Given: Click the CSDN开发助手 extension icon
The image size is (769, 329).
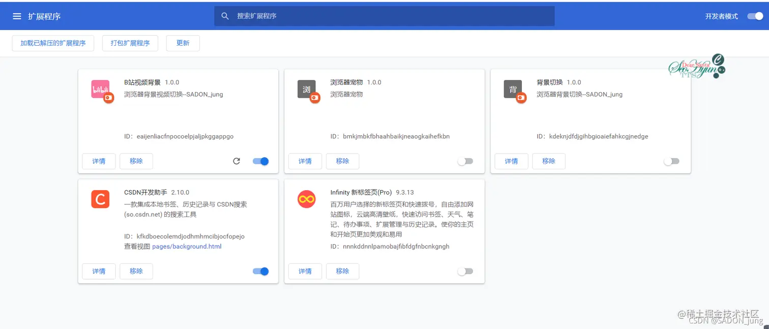Looking at the screenshot, I should [100, 199].
